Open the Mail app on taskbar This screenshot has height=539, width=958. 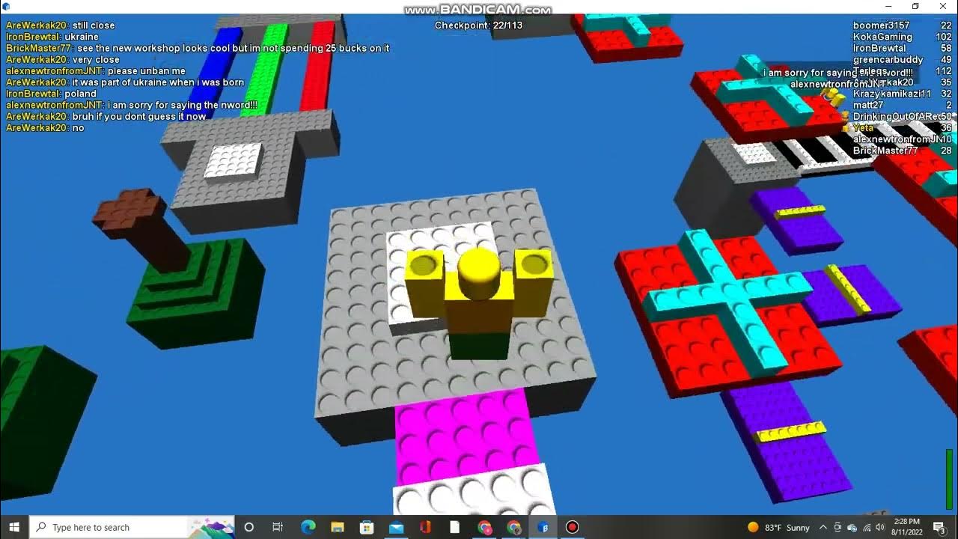[x=396, y=527]
